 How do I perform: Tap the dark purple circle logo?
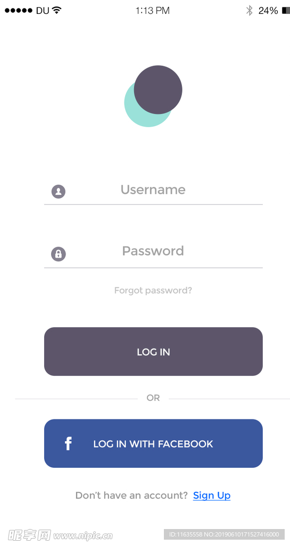(158, 89)
